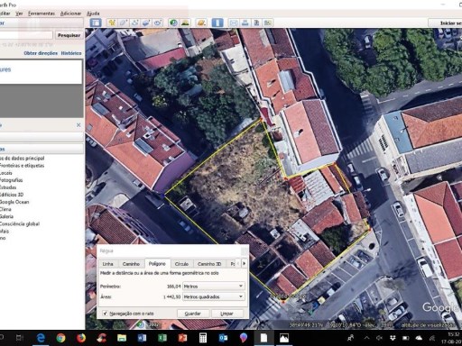Select the 'Edifícios 3D' layer
The image size is (462, 346).
(x=12, y=195)
